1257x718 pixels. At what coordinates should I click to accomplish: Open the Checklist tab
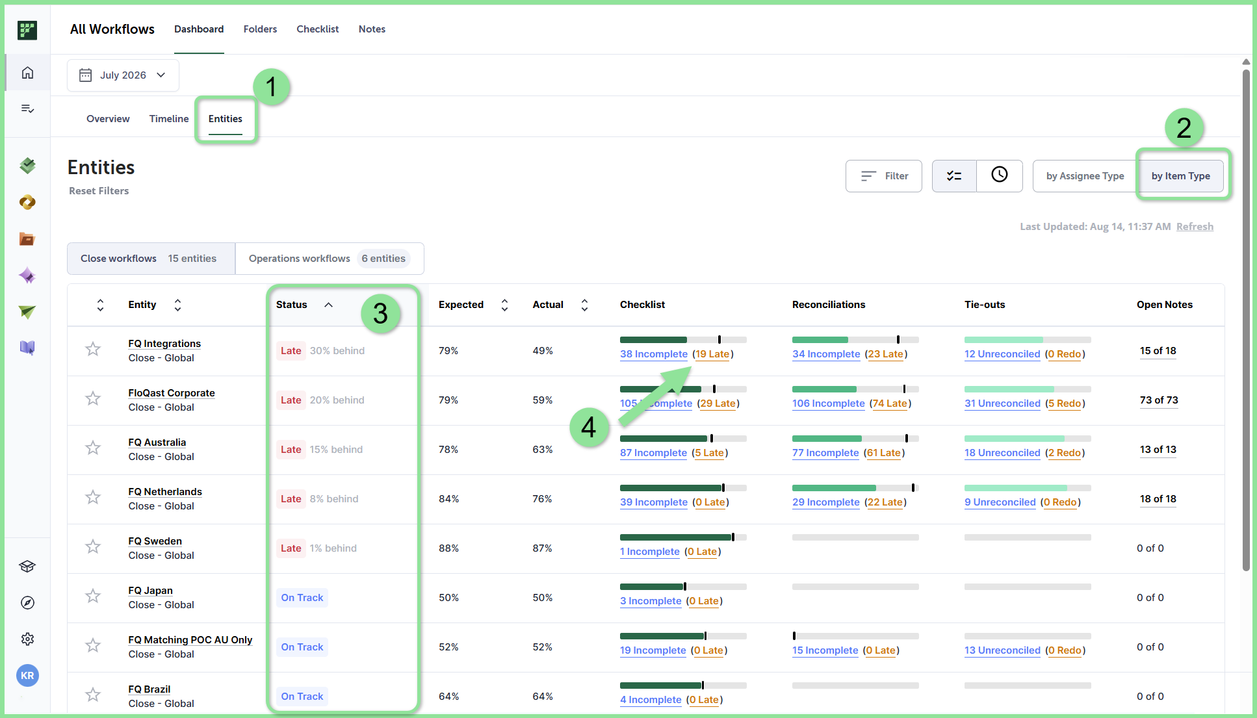(318, 29)
